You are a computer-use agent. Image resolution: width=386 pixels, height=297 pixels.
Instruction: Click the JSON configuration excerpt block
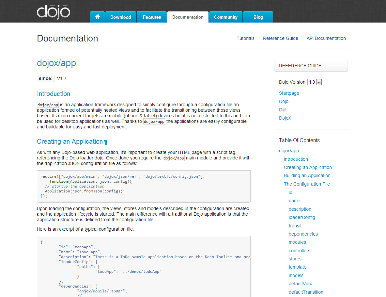click(144, 266)
